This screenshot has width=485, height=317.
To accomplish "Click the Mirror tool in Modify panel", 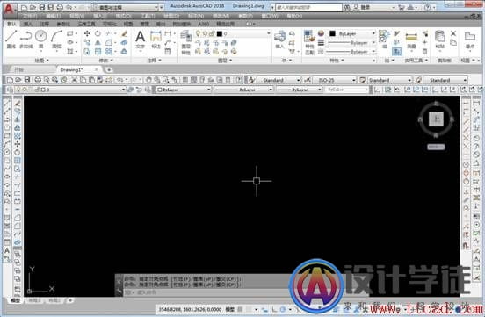I will 98,43.
